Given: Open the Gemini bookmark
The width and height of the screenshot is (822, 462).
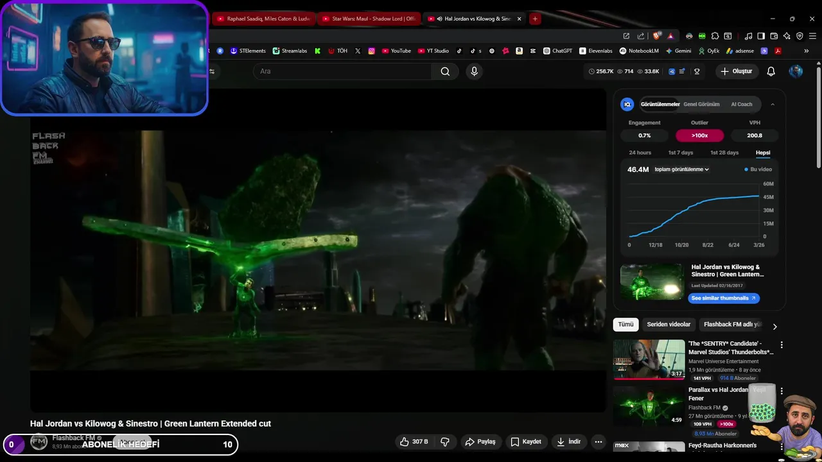Looking at the screenshot, I should click(678, 51).
